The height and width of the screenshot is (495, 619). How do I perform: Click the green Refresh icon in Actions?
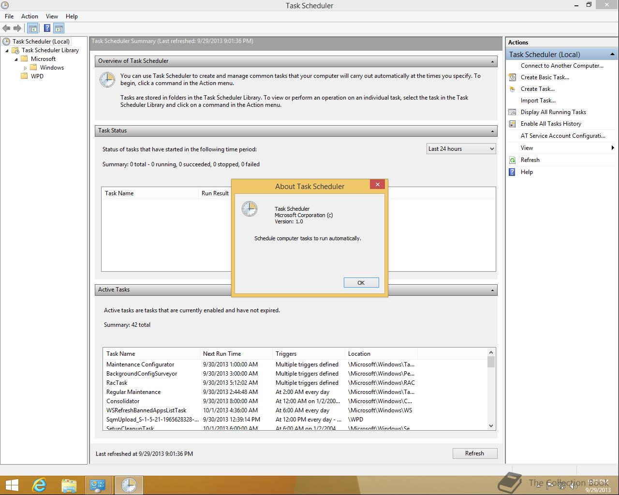click(512, 160)
